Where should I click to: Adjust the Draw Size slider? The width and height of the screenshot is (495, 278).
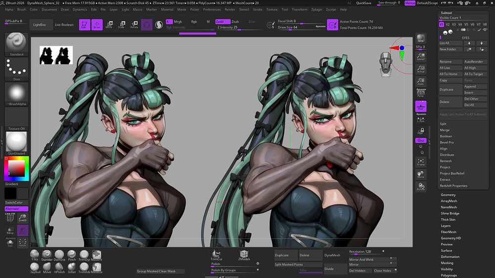coord(301,28)
